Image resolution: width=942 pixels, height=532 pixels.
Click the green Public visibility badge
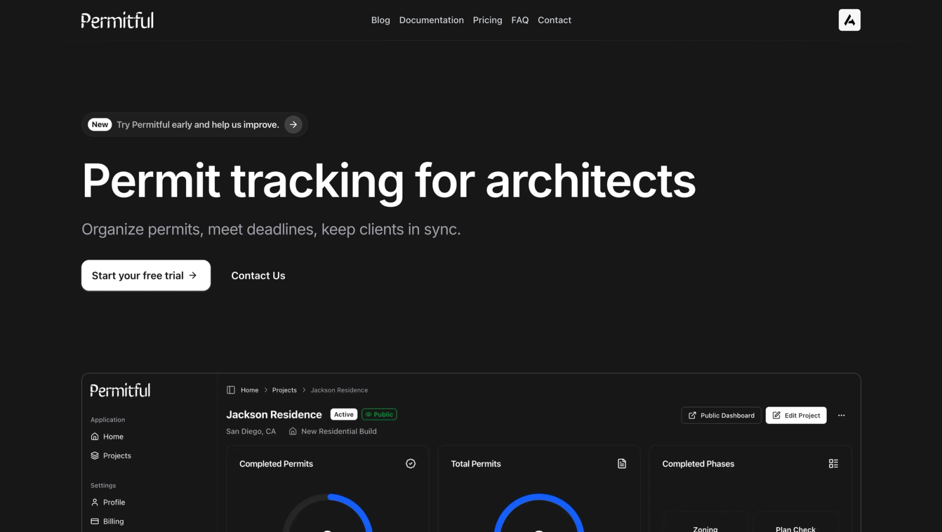click(x=379, y=414)
